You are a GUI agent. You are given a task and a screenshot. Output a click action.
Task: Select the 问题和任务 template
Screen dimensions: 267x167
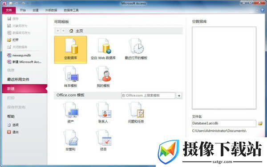pos(136,113)
